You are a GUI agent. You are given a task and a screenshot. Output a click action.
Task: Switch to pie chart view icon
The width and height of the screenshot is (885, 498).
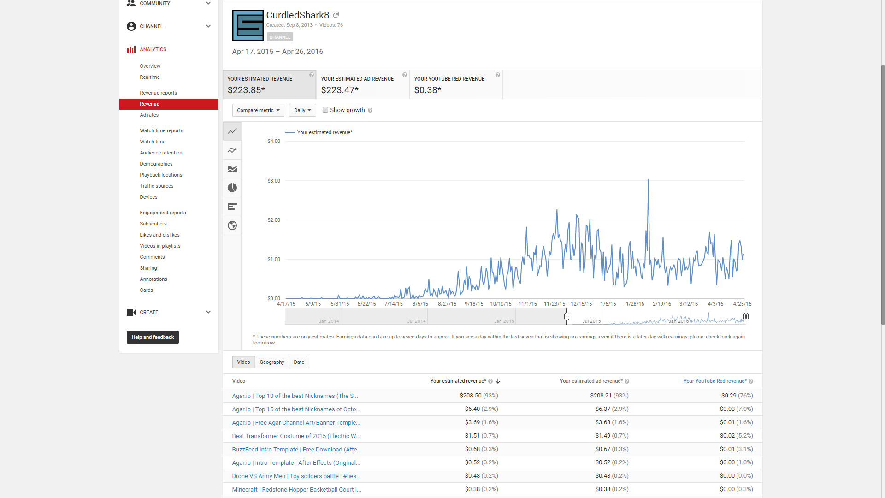click(232, 188)
